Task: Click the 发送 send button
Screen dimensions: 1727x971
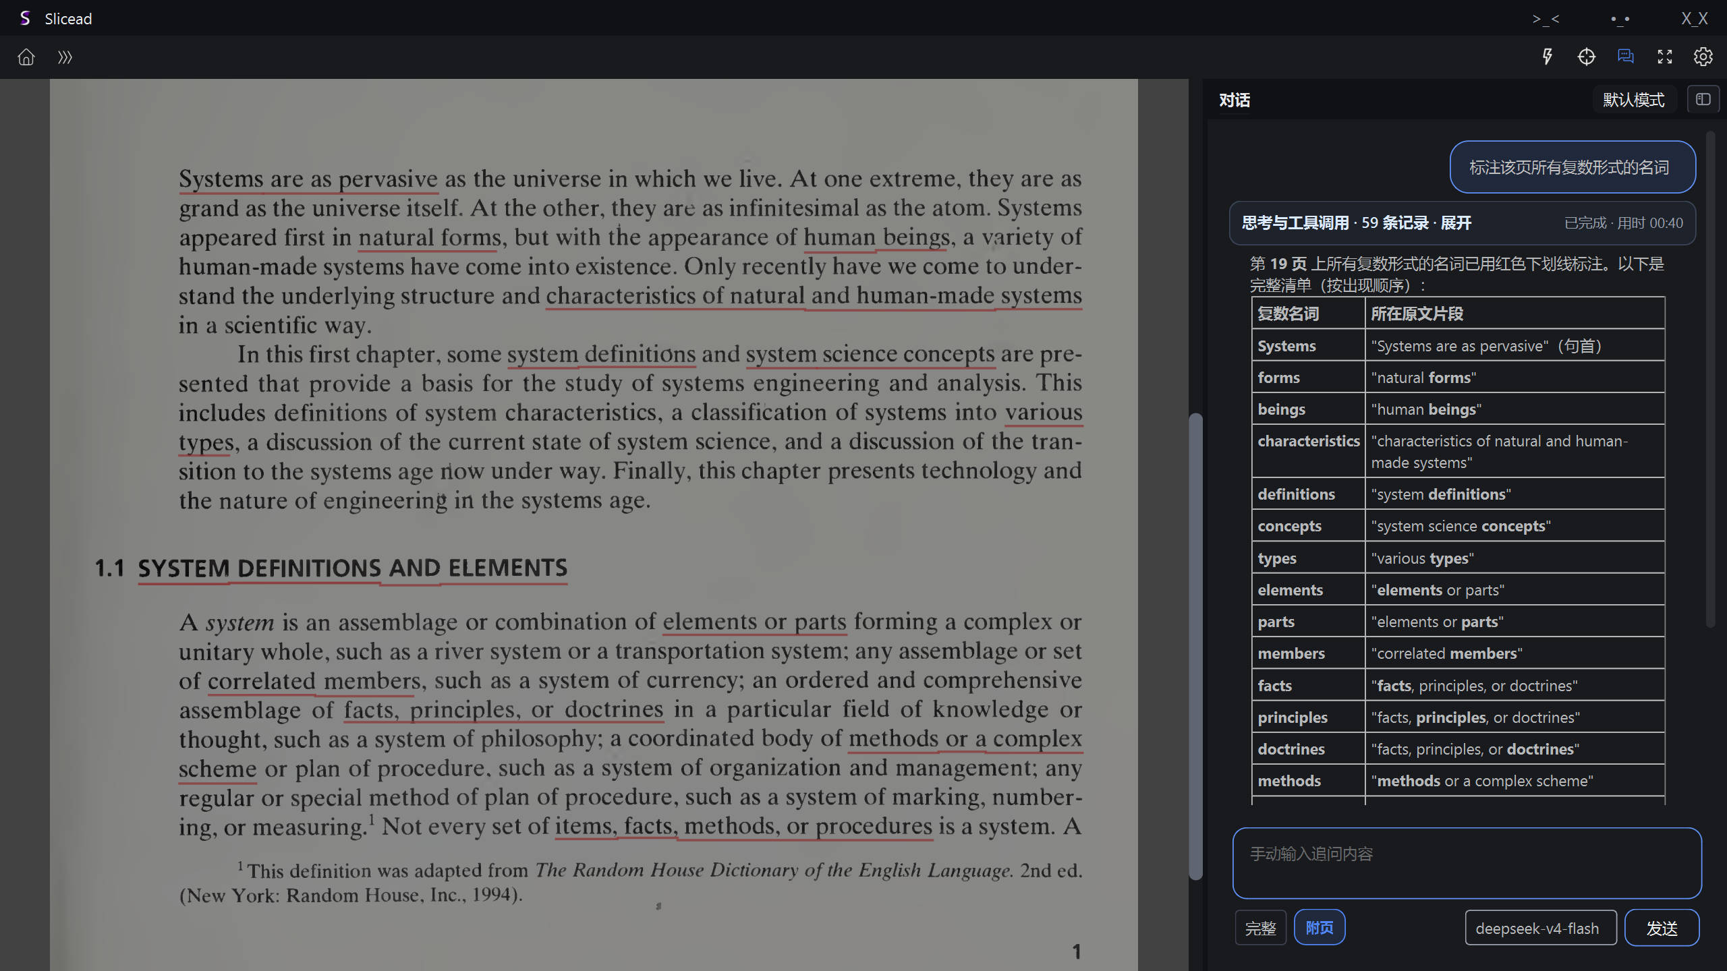Action: click(x=1662, y=928)
